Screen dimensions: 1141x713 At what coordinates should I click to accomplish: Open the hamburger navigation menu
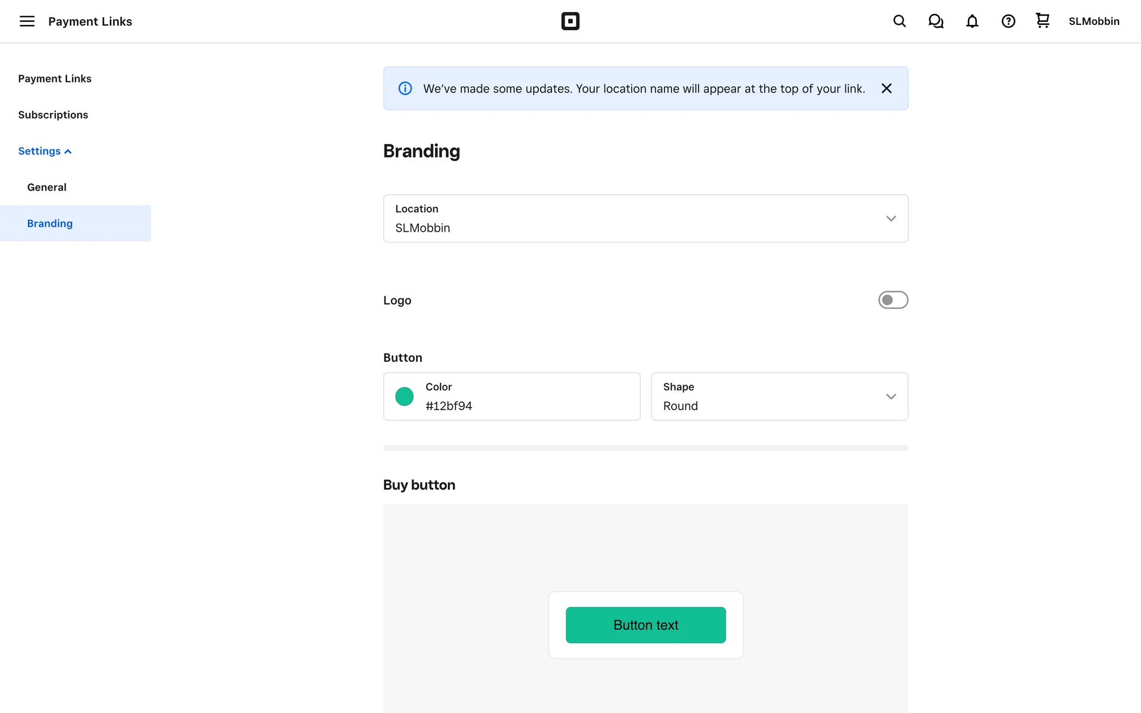pos(27,21)
